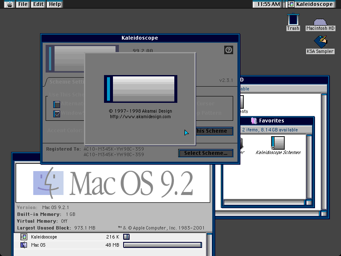The height and width of the screenshot is (256, 341).
Task: Switch to the Scheme Settings tab
Action: click(x=66, y=82)
